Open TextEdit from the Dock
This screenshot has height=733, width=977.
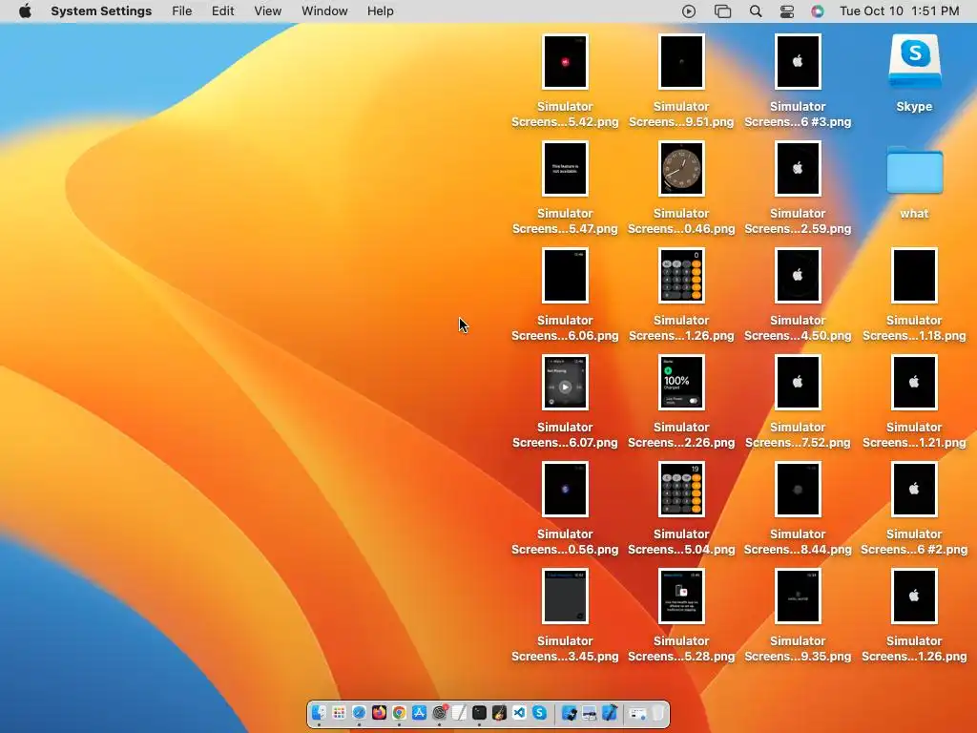click(459, 712)
